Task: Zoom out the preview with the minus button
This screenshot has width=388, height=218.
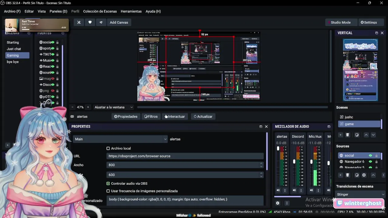Action: click(72, 107)
